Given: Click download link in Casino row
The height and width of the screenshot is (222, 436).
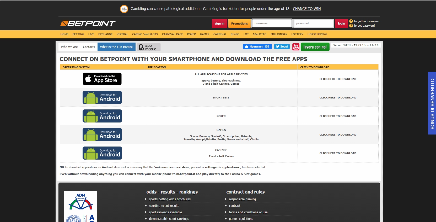Looking at the screenshot, I should click(x=338, y=153).
